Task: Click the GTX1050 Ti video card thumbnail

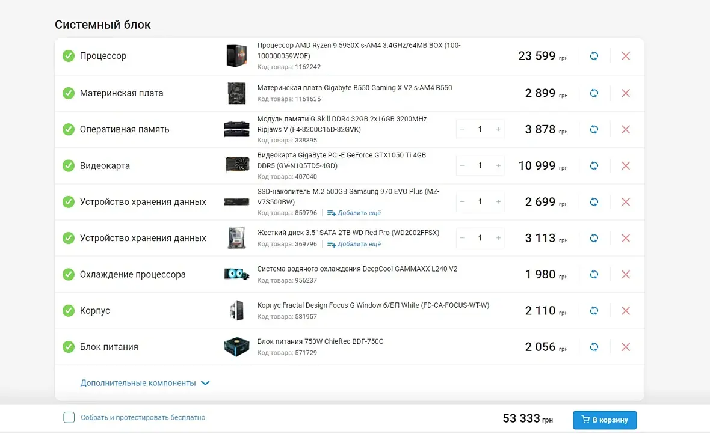Action: (x=237, y=165)
